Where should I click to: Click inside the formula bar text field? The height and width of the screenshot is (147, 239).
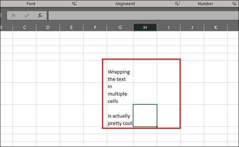[x=143, y=15]
